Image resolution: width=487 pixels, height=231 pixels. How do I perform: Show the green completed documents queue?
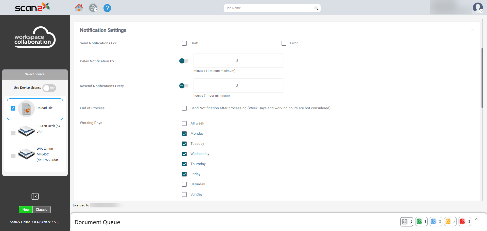[x=421, y=221]
